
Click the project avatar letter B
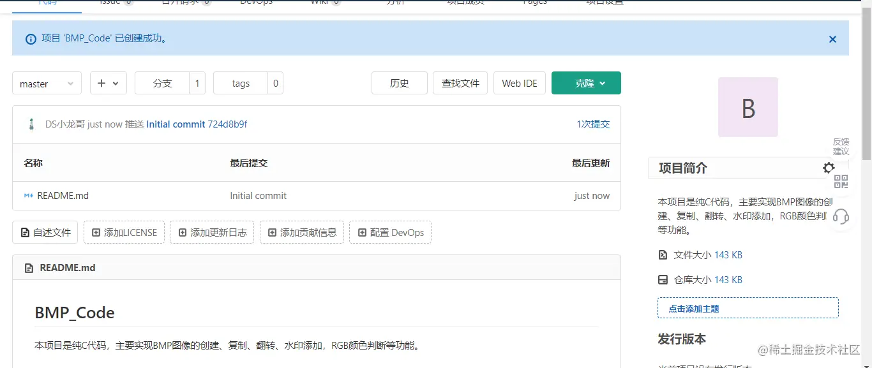coord(748,107)
